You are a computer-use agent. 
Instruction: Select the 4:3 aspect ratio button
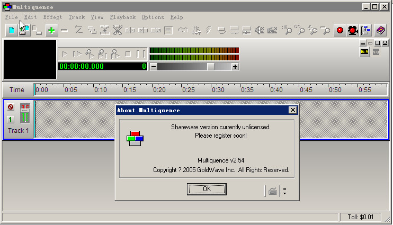[376, 52]
